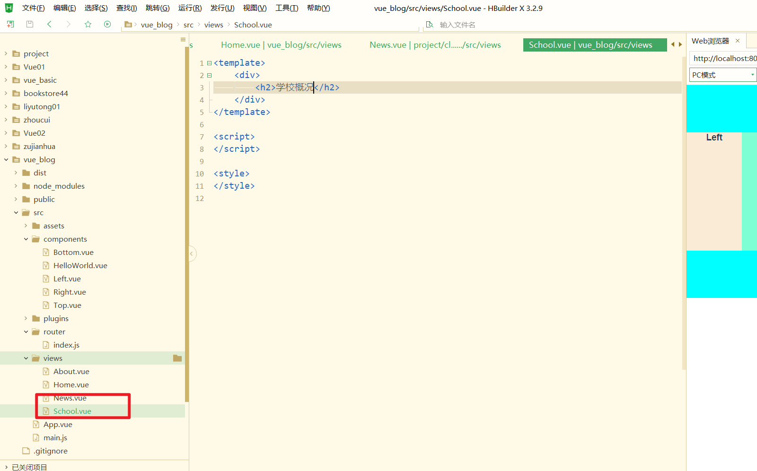Open Top.vue in the tree

[x=67, y=305]
